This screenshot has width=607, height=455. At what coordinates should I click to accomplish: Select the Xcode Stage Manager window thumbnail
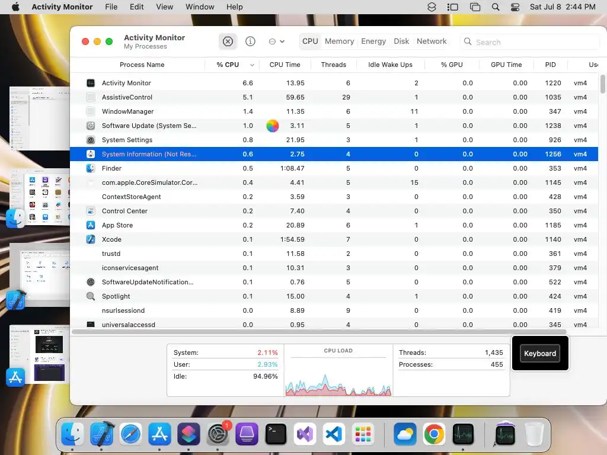40,274
